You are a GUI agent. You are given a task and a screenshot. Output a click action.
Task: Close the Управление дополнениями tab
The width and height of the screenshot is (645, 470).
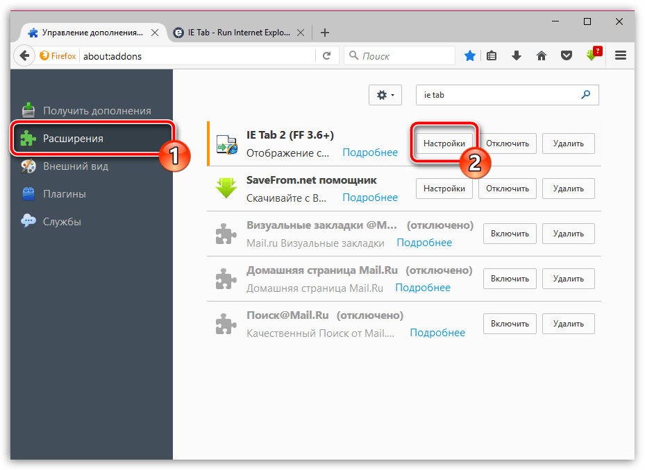pos(155,33)
